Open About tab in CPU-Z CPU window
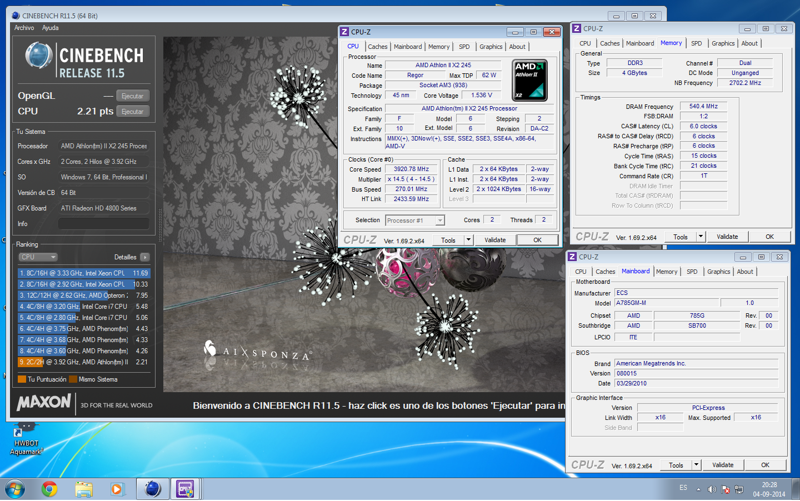Viewport: 800px width, 501px height. (517, 47)
